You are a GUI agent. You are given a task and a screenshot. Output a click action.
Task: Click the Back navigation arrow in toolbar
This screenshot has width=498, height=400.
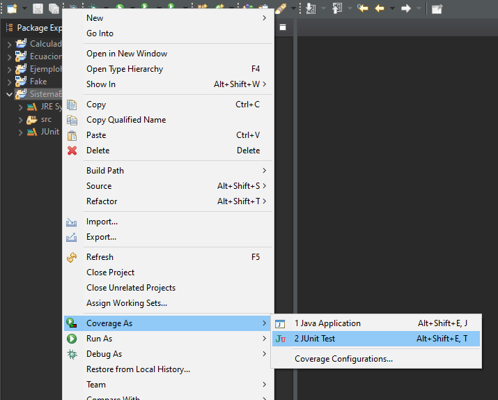click(x=380, y=8)
